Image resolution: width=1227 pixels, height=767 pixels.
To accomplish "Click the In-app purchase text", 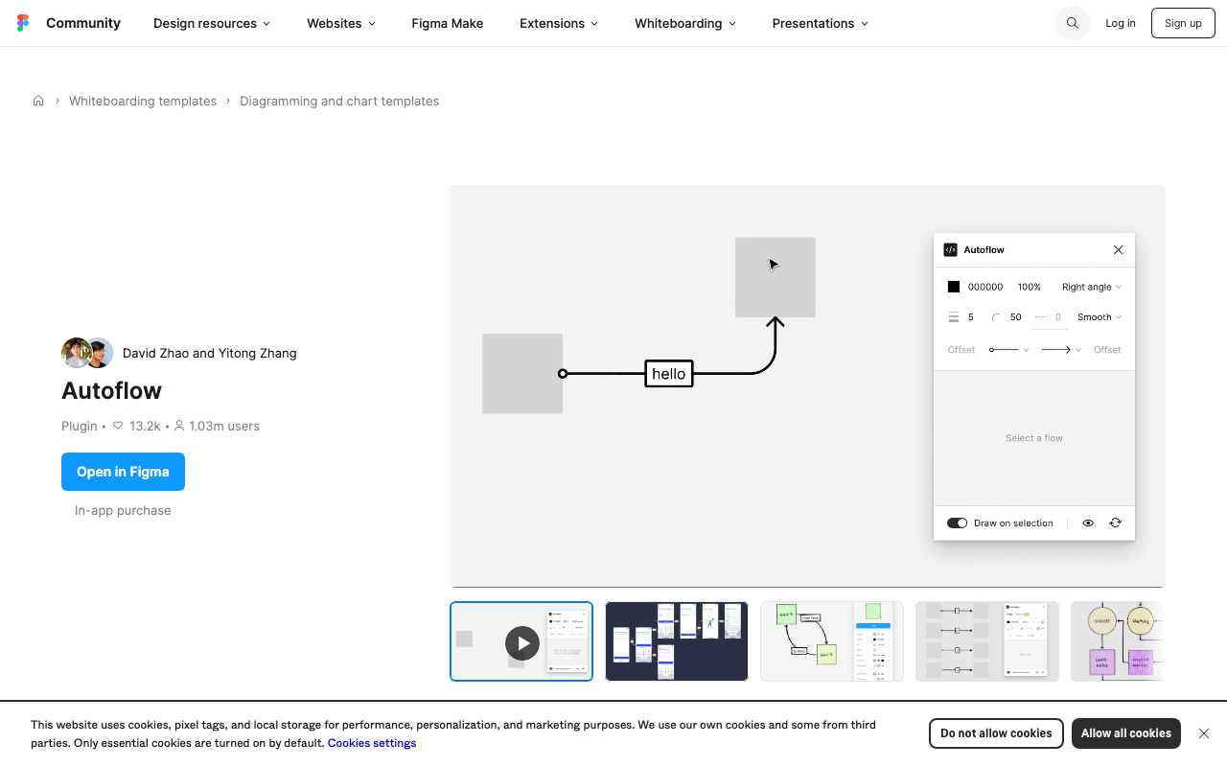I will coord(123,510).
